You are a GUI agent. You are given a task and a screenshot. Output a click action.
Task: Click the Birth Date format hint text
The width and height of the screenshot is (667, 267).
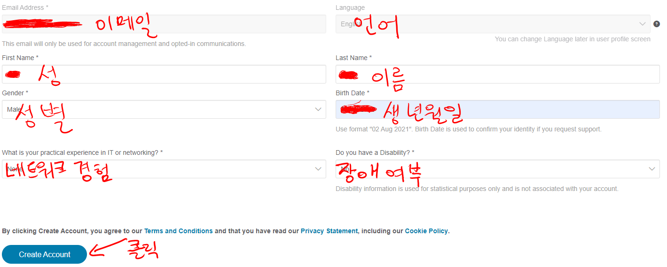[469, 129]
